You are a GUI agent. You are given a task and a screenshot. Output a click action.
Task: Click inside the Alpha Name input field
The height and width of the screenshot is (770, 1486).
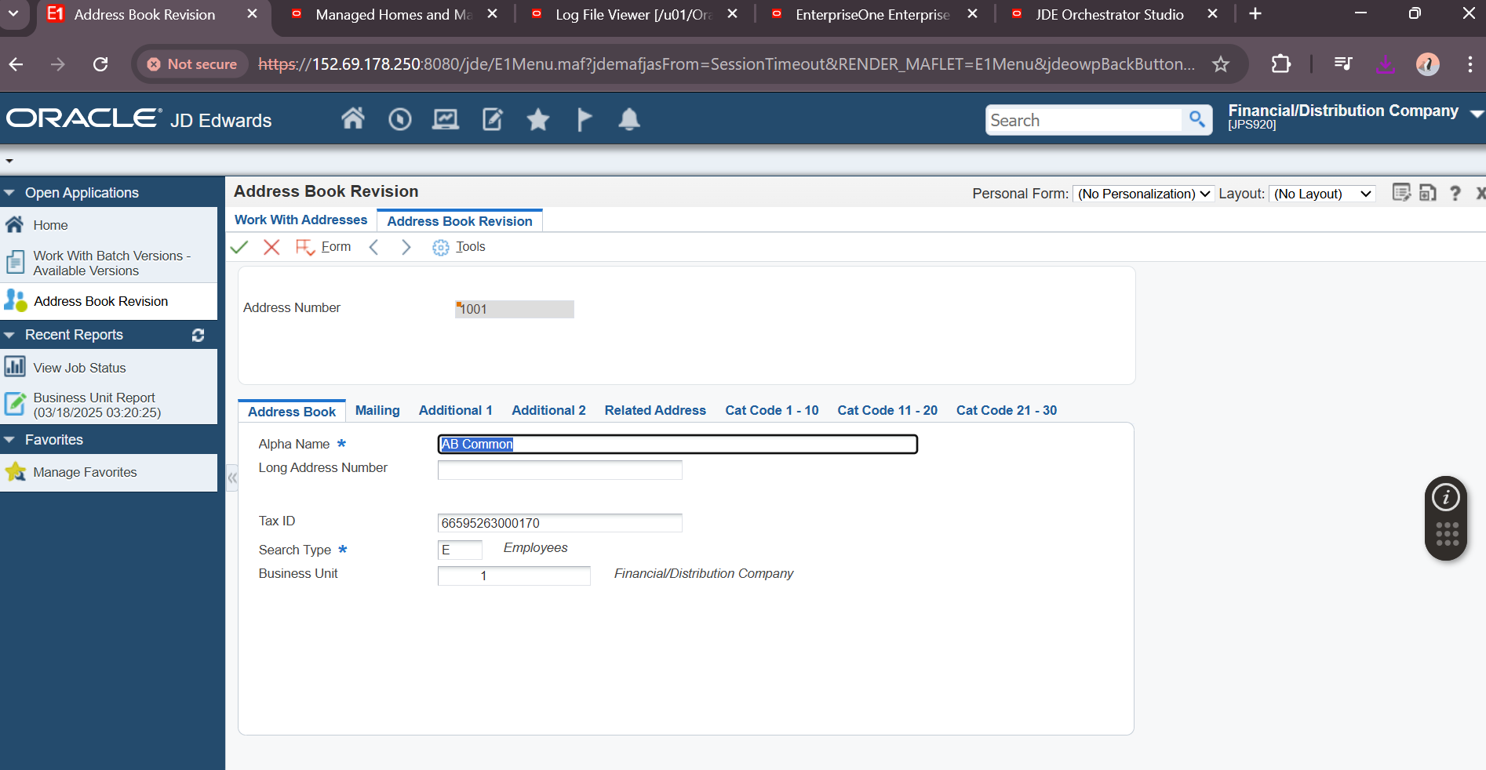(x=677, y=444)
